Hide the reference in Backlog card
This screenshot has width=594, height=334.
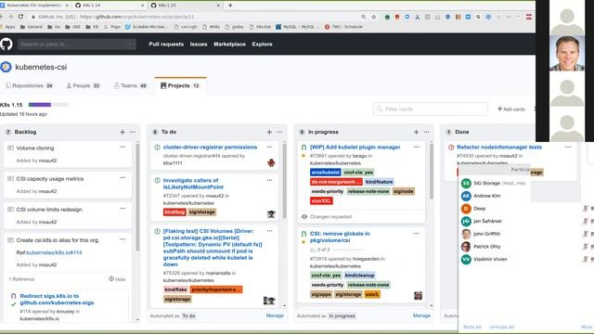[117, 279]
